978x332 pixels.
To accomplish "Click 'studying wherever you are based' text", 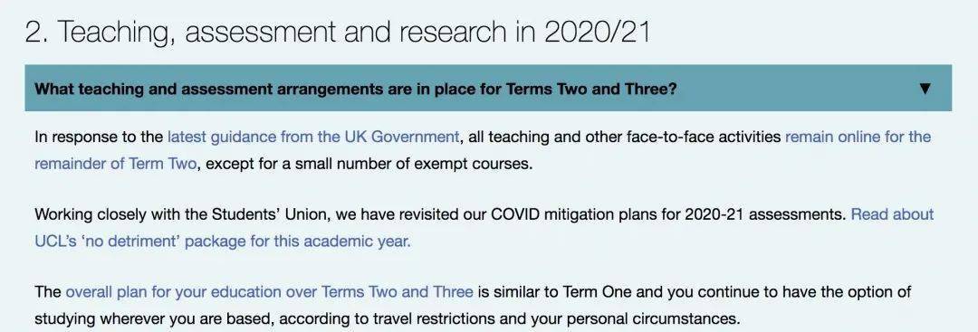I will (154, 319).
